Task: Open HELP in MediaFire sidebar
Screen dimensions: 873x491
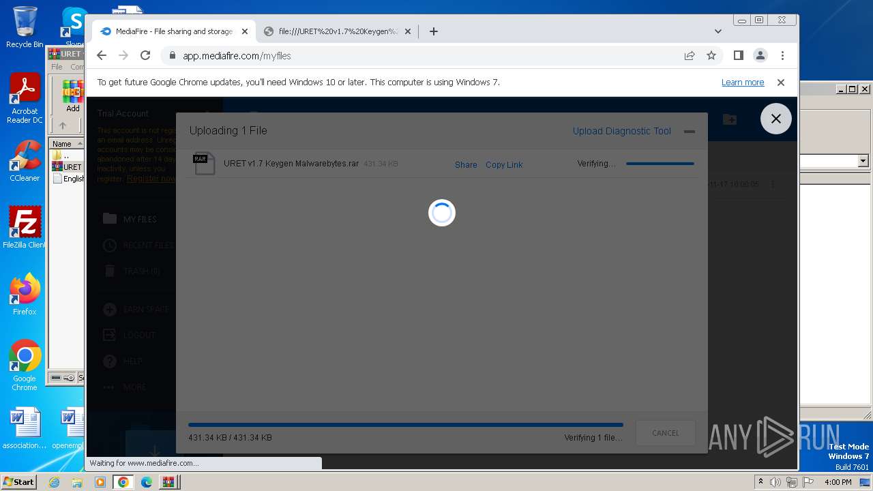Action: 122,361
